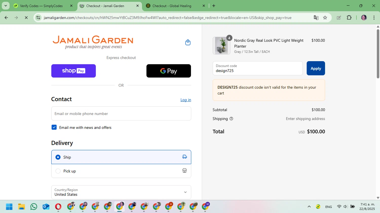Pay with Google Pay button
The width and height of the screenshot is (380, 213).
(169, 71)
